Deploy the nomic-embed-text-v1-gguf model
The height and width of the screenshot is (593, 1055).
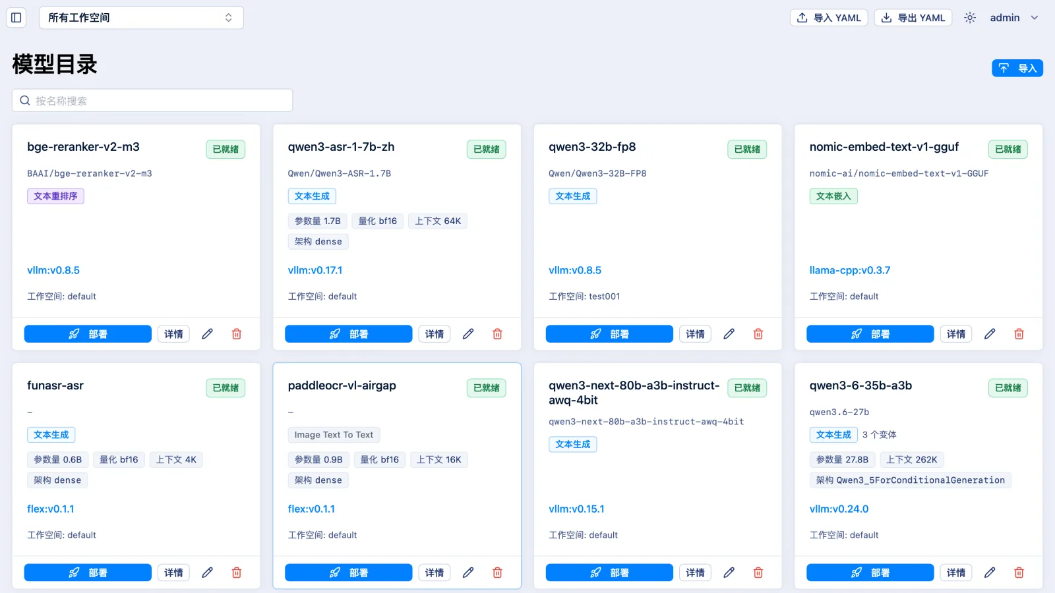[870, 334]
